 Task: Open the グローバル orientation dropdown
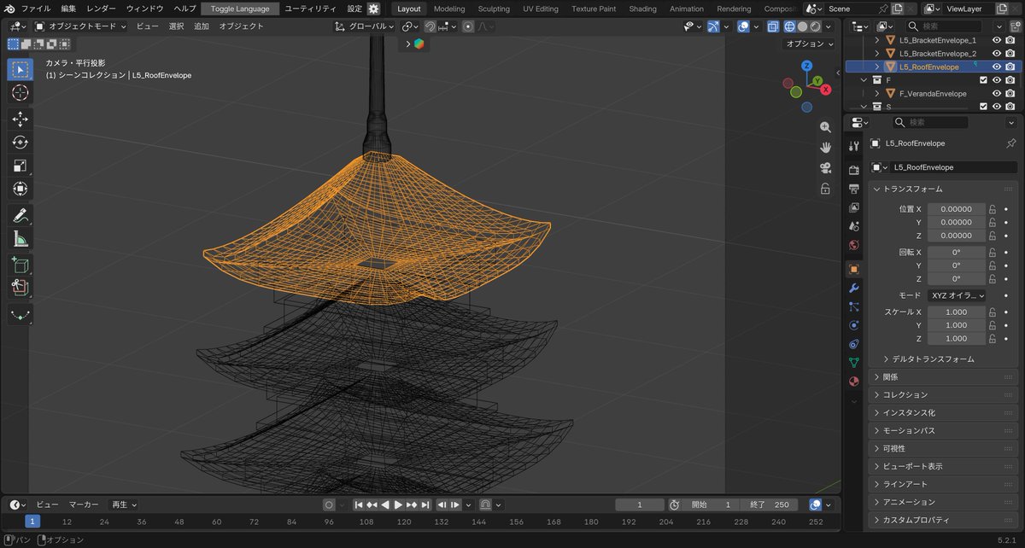coord(365,26)
